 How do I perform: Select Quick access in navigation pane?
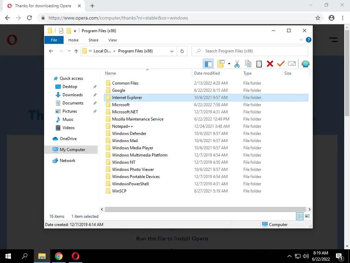(x=71, y=78)
